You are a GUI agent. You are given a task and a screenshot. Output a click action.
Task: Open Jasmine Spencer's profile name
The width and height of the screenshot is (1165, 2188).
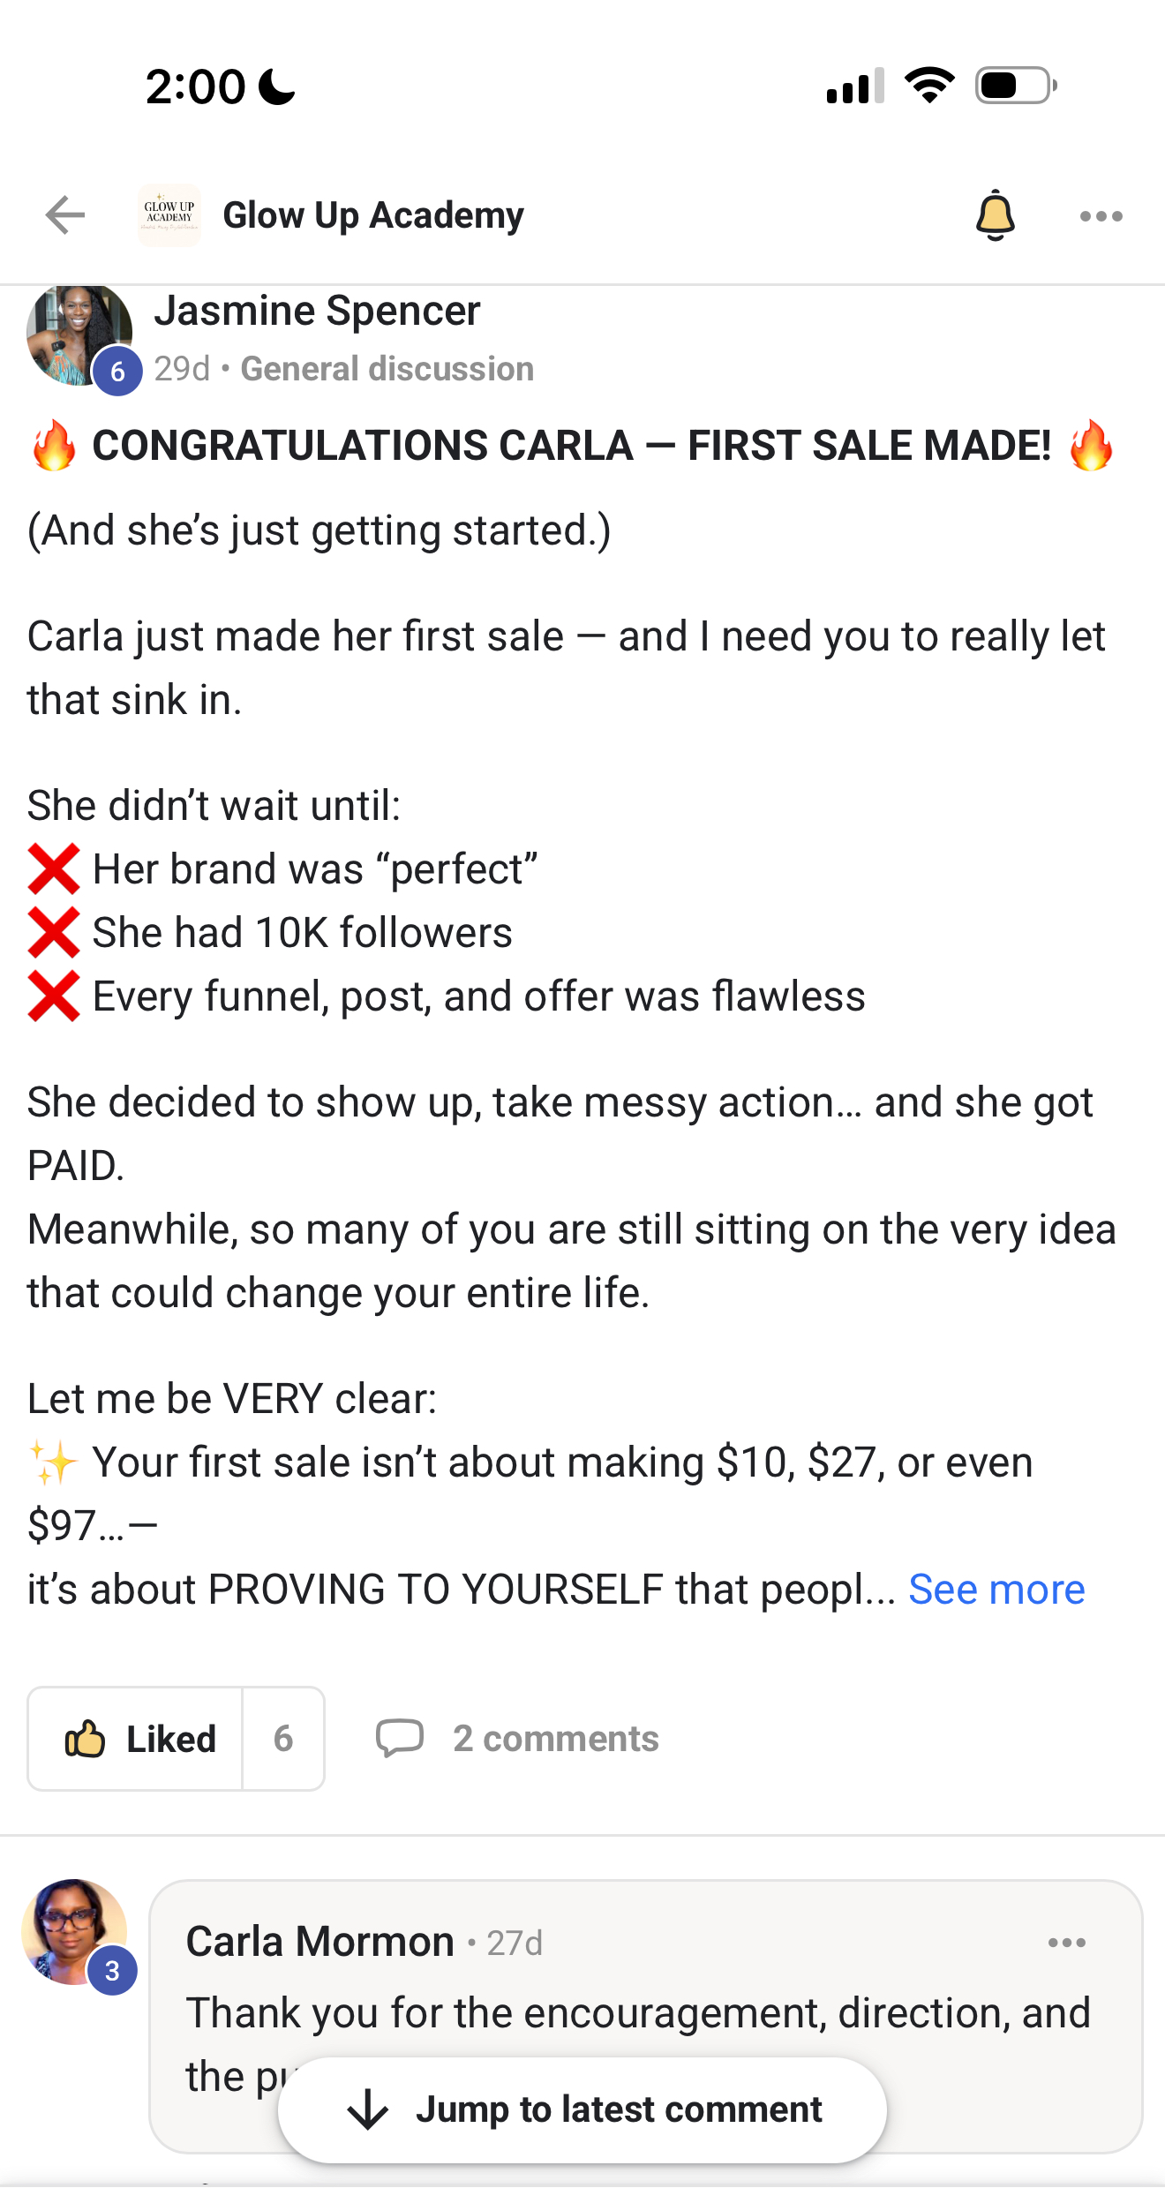(317, 311)
